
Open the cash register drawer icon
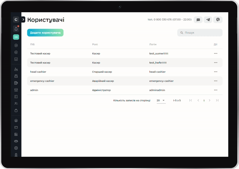(x=16, y=76)
